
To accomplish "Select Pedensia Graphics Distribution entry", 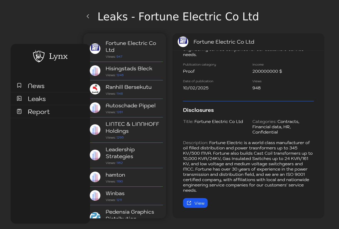I will point(126,212).
